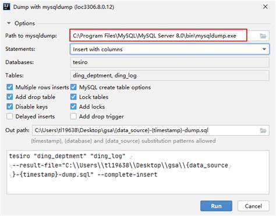Image resolution: width=276 pixels, height=216 pixels.
Task: Browse for mysqldump path via folder icon
Action: [263, 36]
